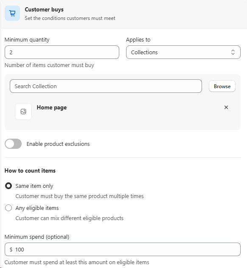Click the Applies to label
This screenshot has height=268, width=247.
tap(138, 40)
